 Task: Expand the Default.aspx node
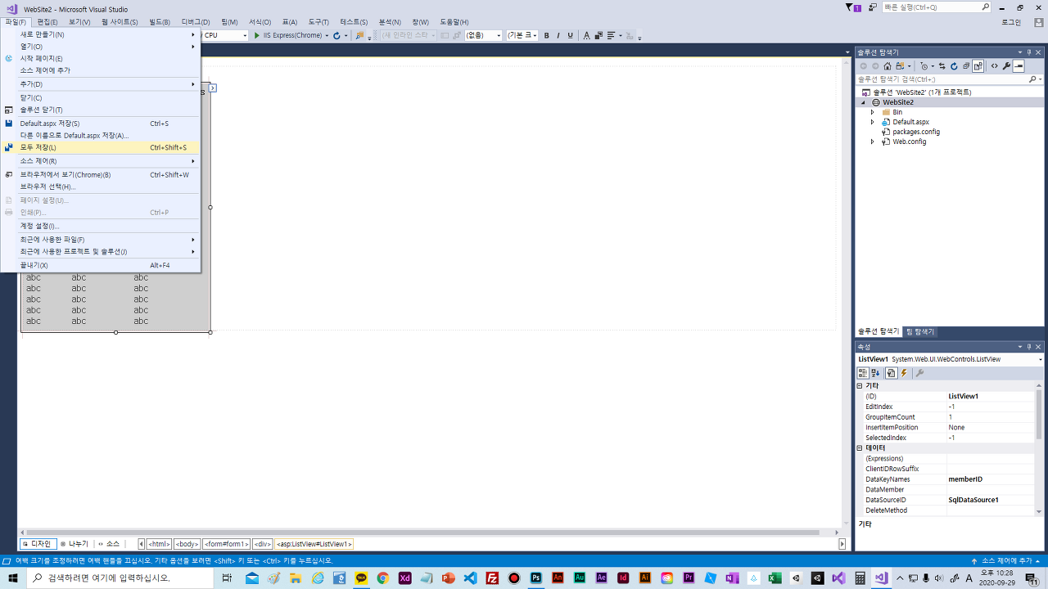pyautogui.click(x=873, y=122)
